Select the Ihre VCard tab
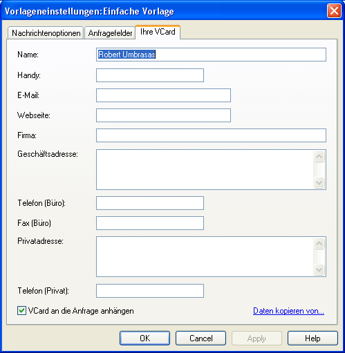This screenshot has width=345, height=353. coord(158,32)
